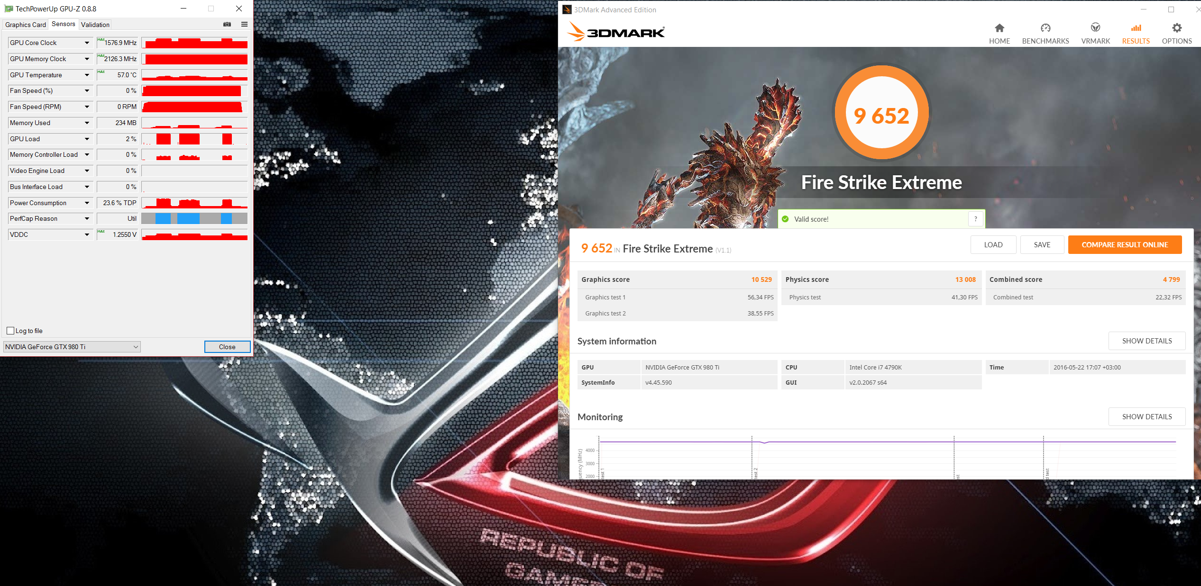The image size is (1201, 586).
Task: Go to 3DMark Home icon
Action: pyautogui.click(x=999, y=28)
